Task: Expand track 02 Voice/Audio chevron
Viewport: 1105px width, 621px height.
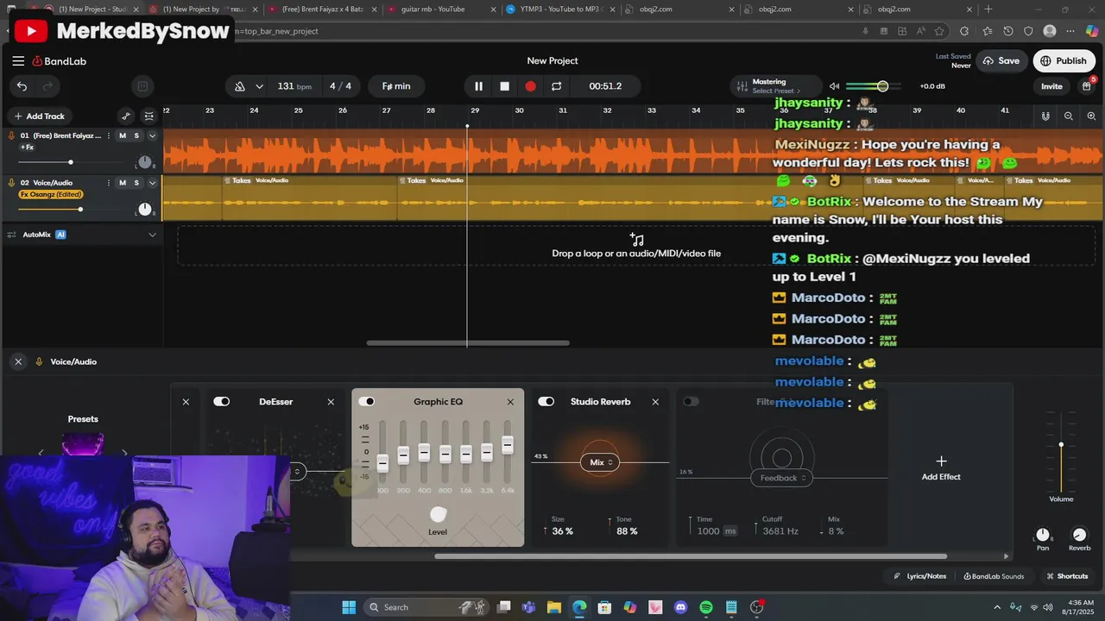Action: (x=152, y=183)
